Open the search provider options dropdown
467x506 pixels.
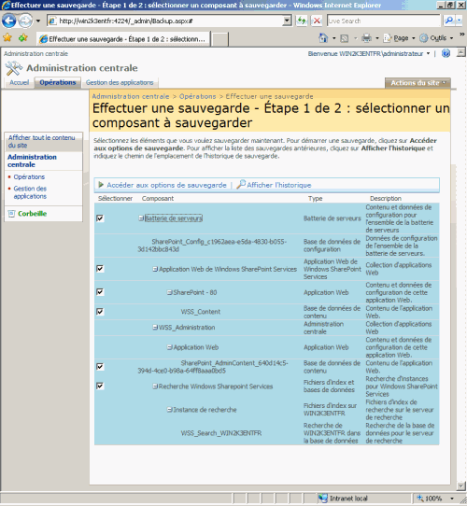[x=460, y=21]
